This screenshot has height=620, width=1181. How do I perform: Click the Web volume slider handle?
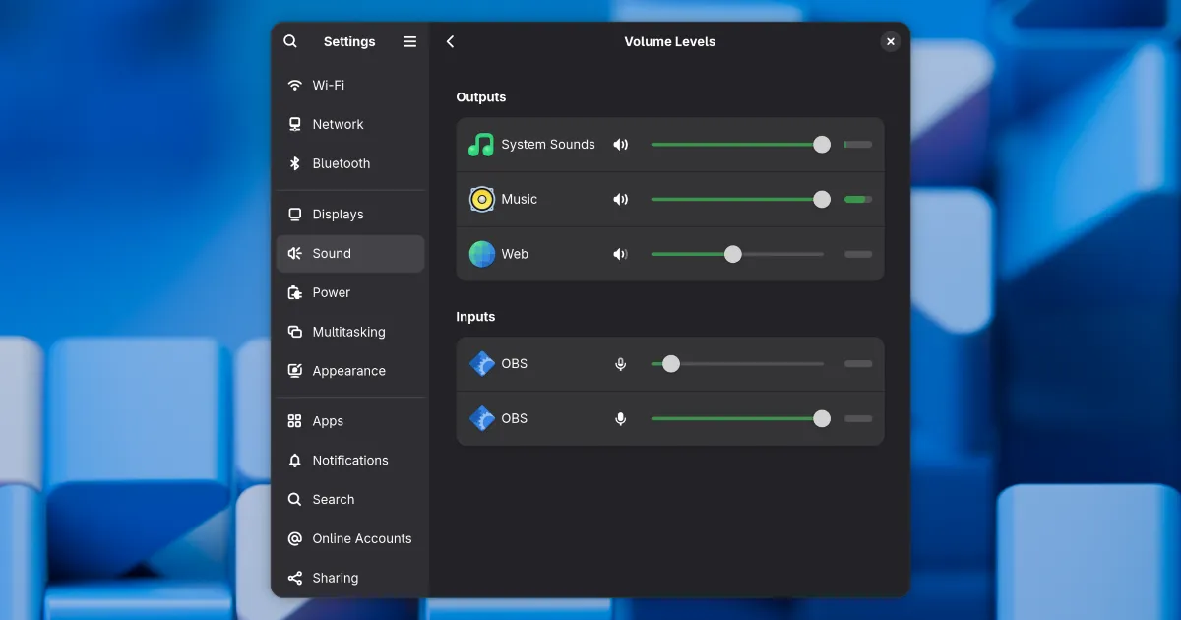tap(733, 254)
